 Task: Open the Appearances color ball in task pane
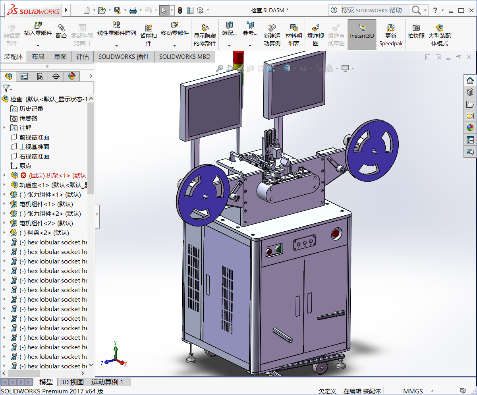click(470, 128)
